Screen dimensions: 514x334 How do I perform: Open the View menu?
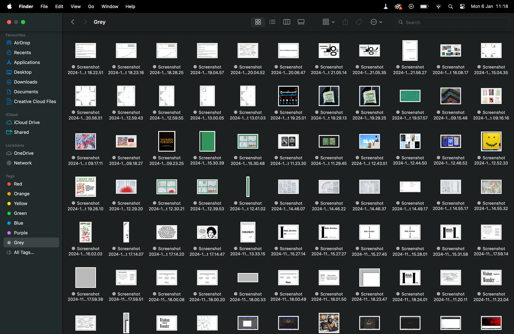(x=76, y=6)
